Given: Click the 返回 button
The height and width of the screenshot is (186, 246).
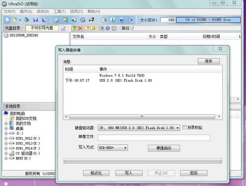Looking at the screenshot, I should coord(194,173).
